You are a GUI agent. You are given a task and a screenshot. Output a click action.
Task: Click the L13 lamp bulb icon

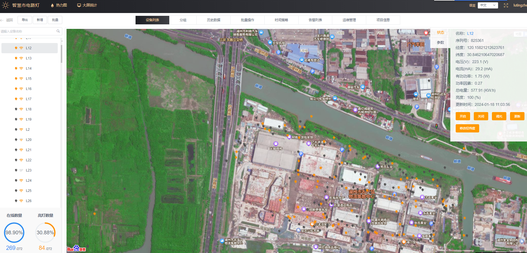coord(16,58)
